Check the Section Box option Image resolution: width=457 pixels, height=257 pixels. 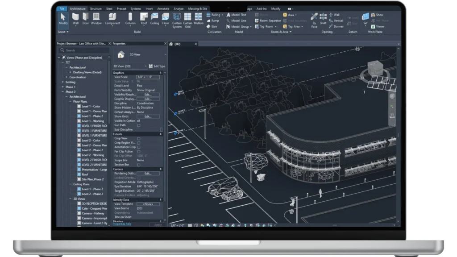coord(139,165)
